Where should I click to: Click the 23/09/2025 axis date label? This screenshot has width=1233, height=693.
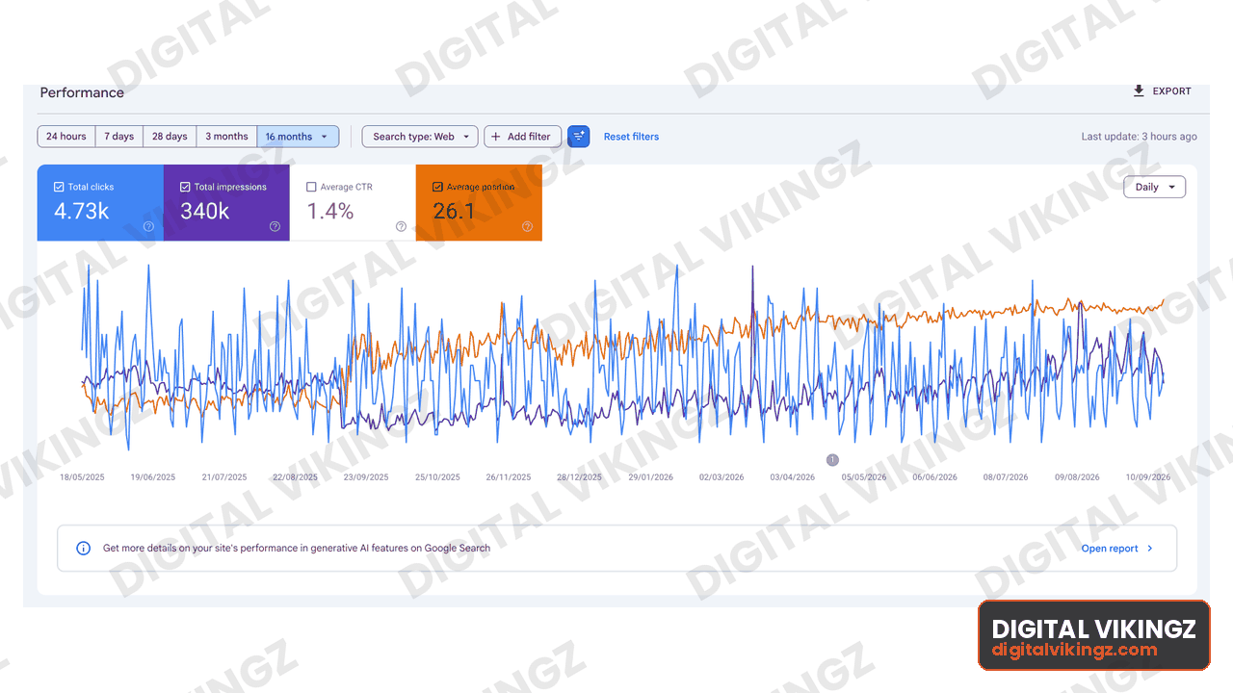click(366, 477)
